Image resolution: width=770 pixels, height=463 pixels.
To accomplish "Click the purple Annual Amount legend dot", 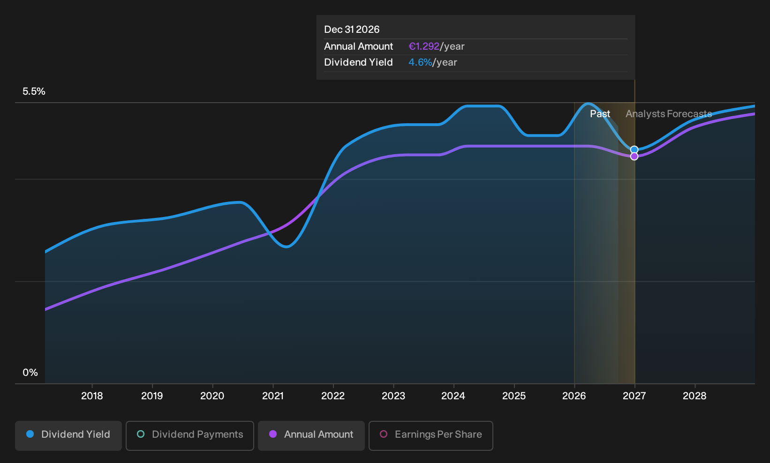I will pyautogui.click(x=273, y=434).
